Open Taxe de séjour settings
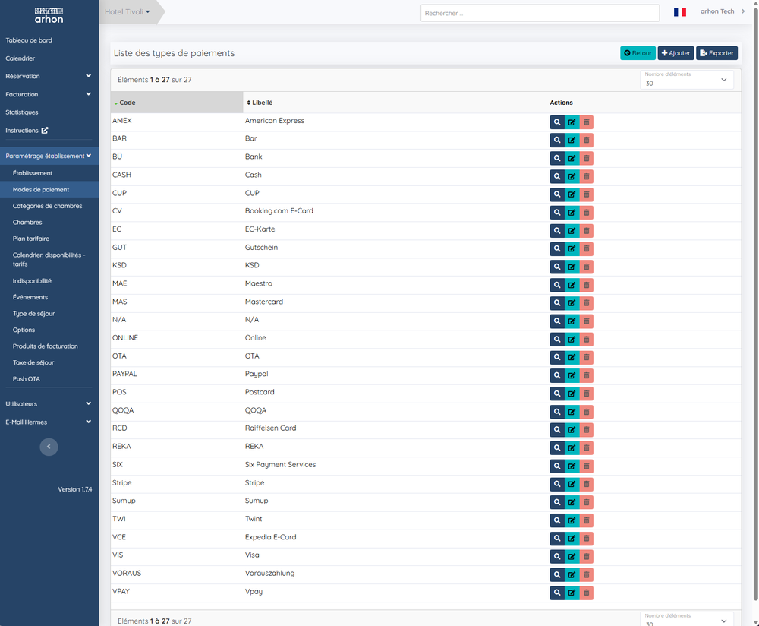 (33, 362)
